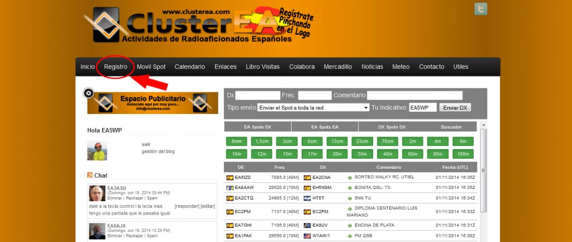Click EA3ASU chat avatar
The image size is (572, 242).
click(97, 193)
